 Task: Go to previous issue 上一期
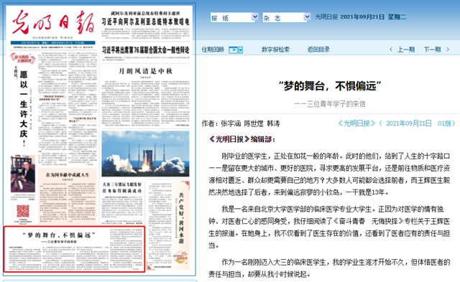[405, 50]
